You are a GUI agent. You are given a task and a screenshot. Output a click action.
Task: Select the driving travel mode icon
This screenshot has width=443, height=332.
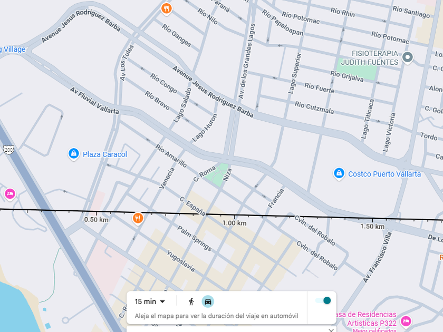click(208, 301)
